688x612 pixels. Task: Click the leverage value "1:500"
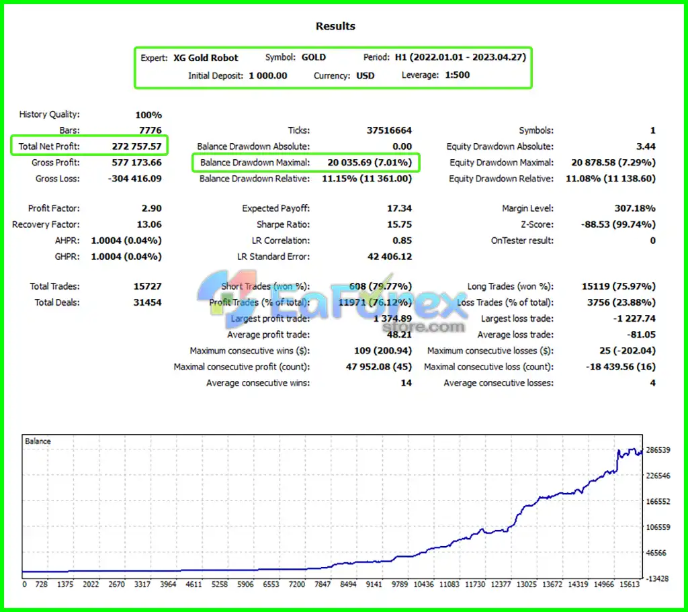pyautogui.click(x=457, y=75)
